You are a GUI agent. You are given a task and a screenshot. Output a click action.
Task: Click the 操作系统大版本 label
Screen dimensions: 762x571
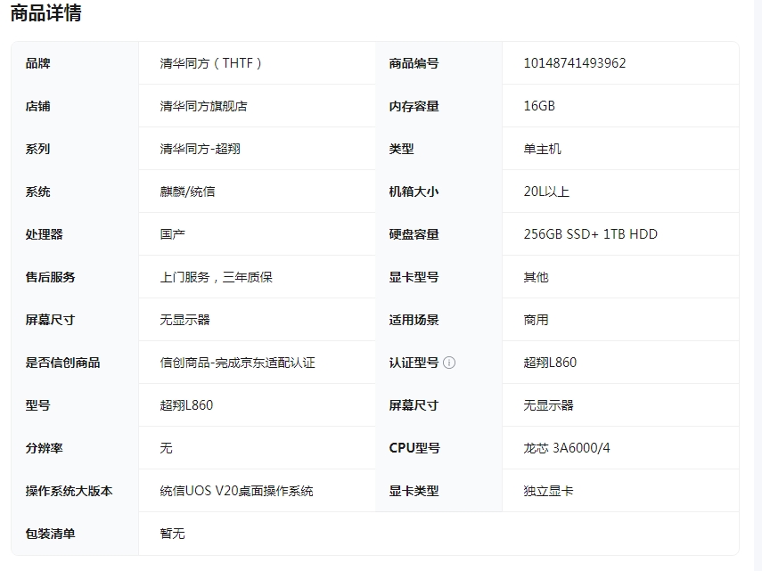[x=69, y=491]
